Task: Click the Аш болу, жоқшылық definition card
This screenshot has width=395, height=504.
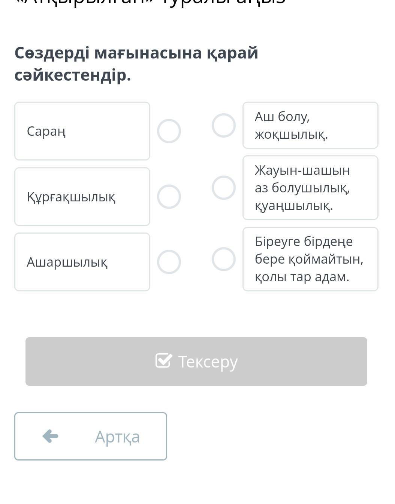Action: pyautogui.click(x=310, y=125)
